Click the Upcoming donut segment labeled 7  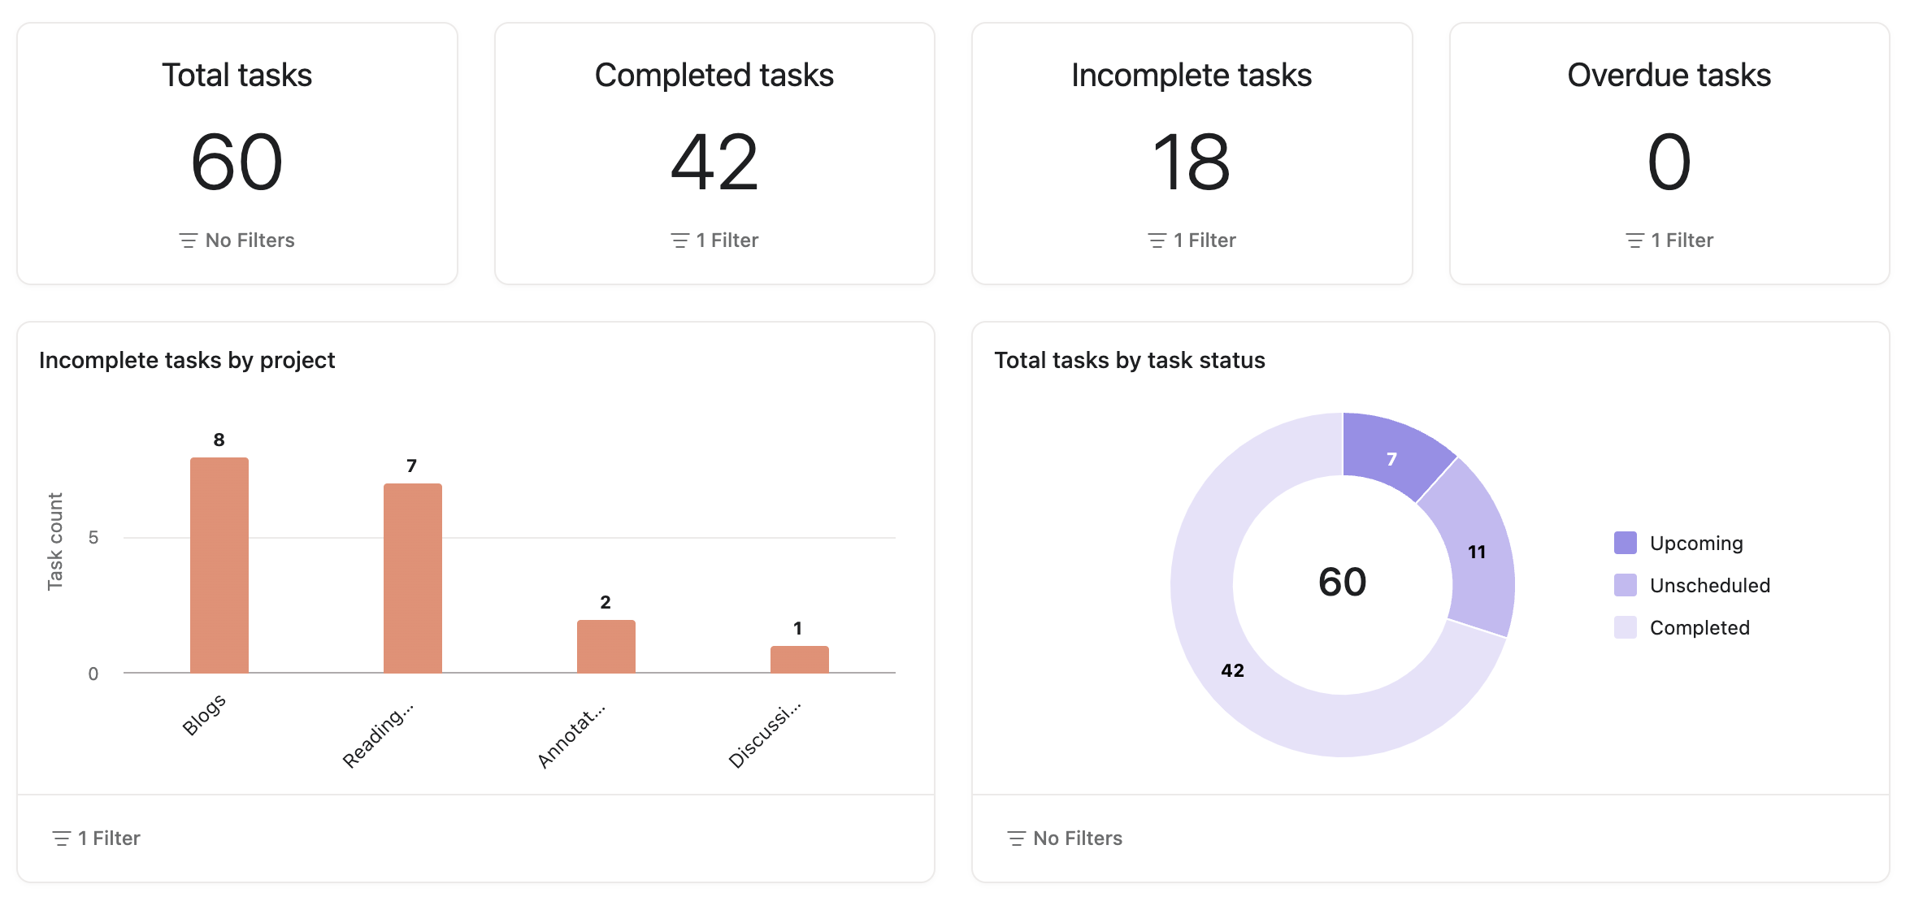point(1391,455)
